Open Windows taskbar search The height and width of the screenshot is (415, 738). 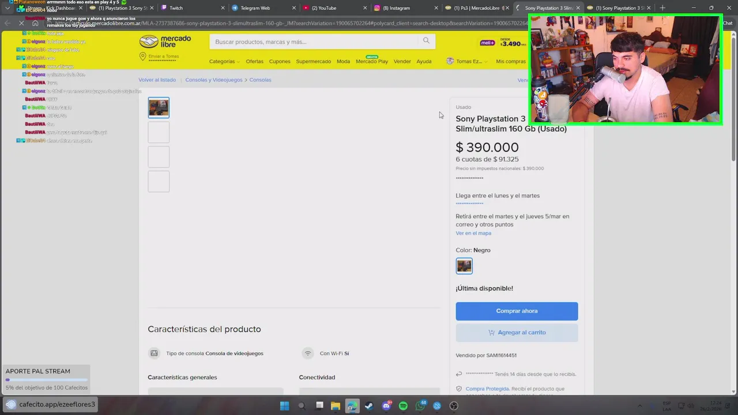pyautogui.click(x=302, y=406)
